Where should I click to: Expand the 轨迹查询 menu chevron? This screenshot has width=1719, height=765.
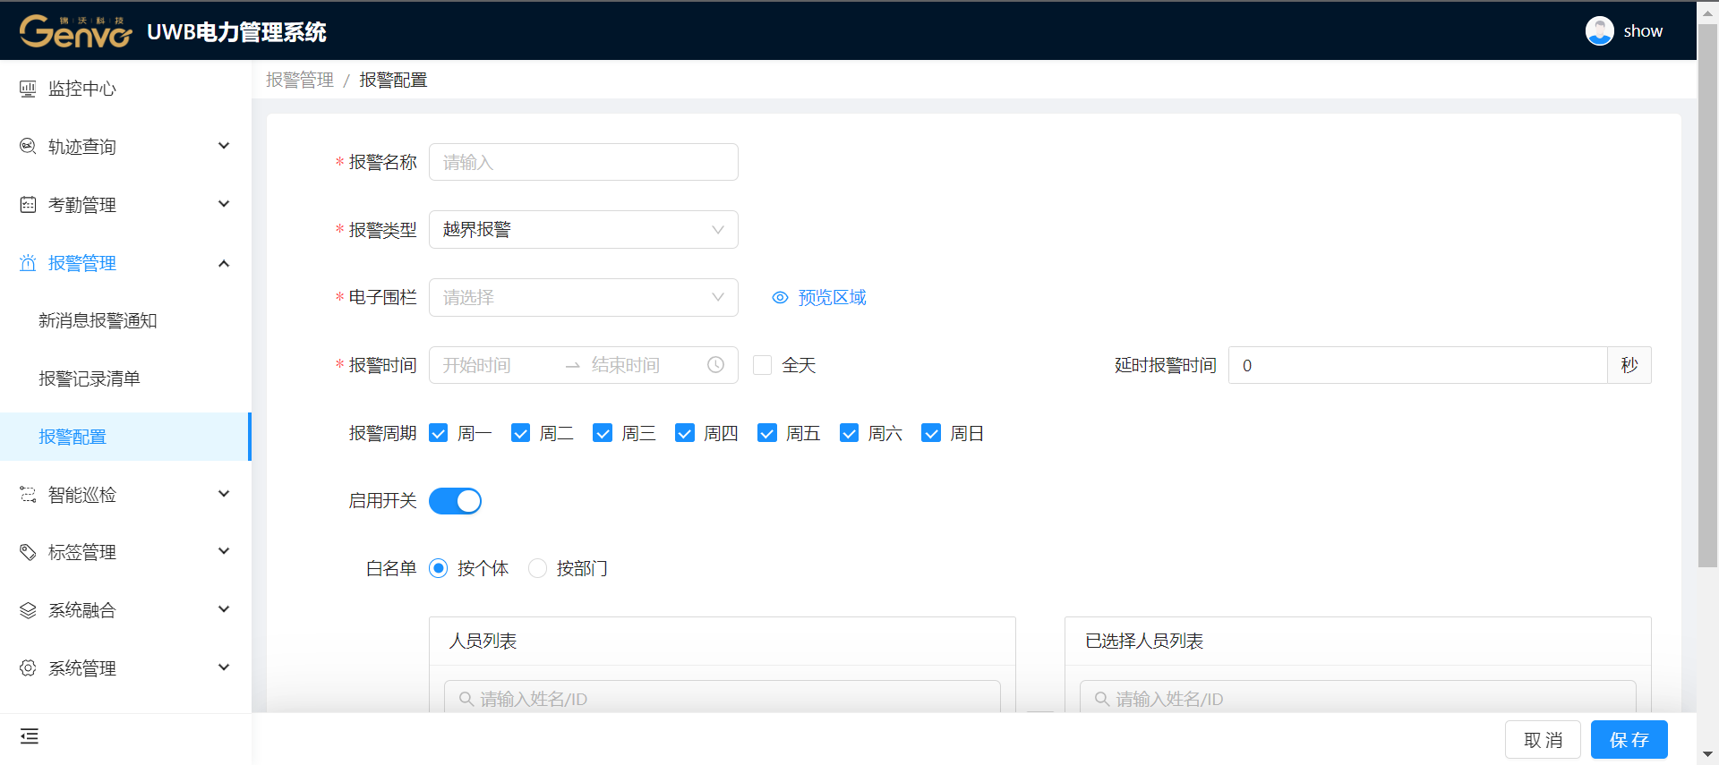coord(224,146)
